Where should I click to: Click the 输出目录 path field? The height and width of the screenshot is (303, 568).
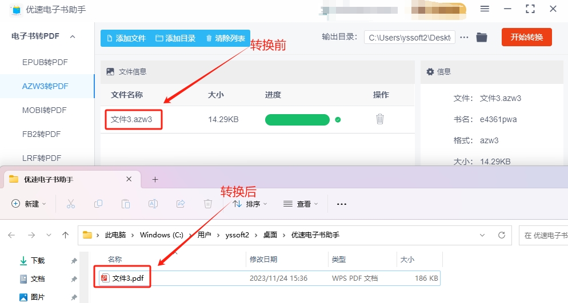point(409,38)
